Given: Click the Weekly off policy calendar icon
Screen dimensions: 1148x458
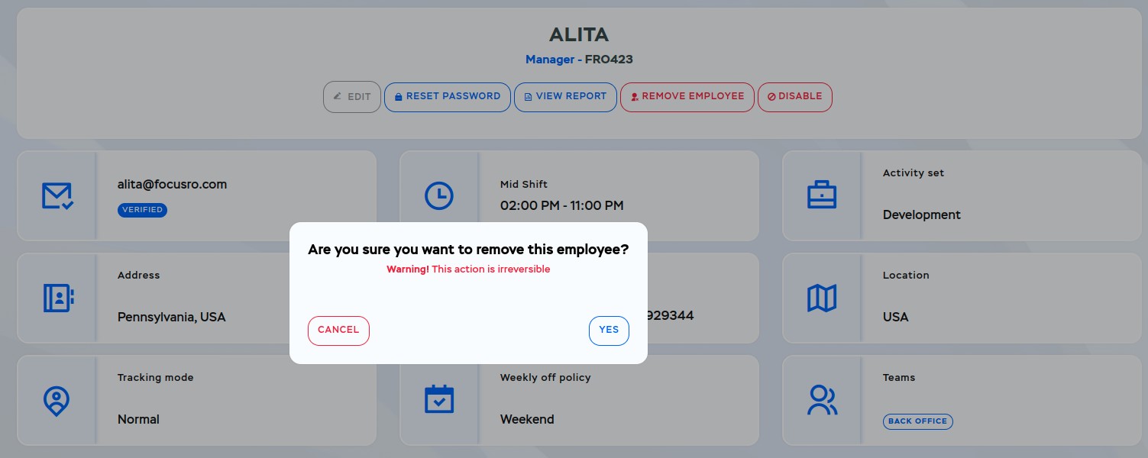Looking at the screenshot, I should coord(439,400).
